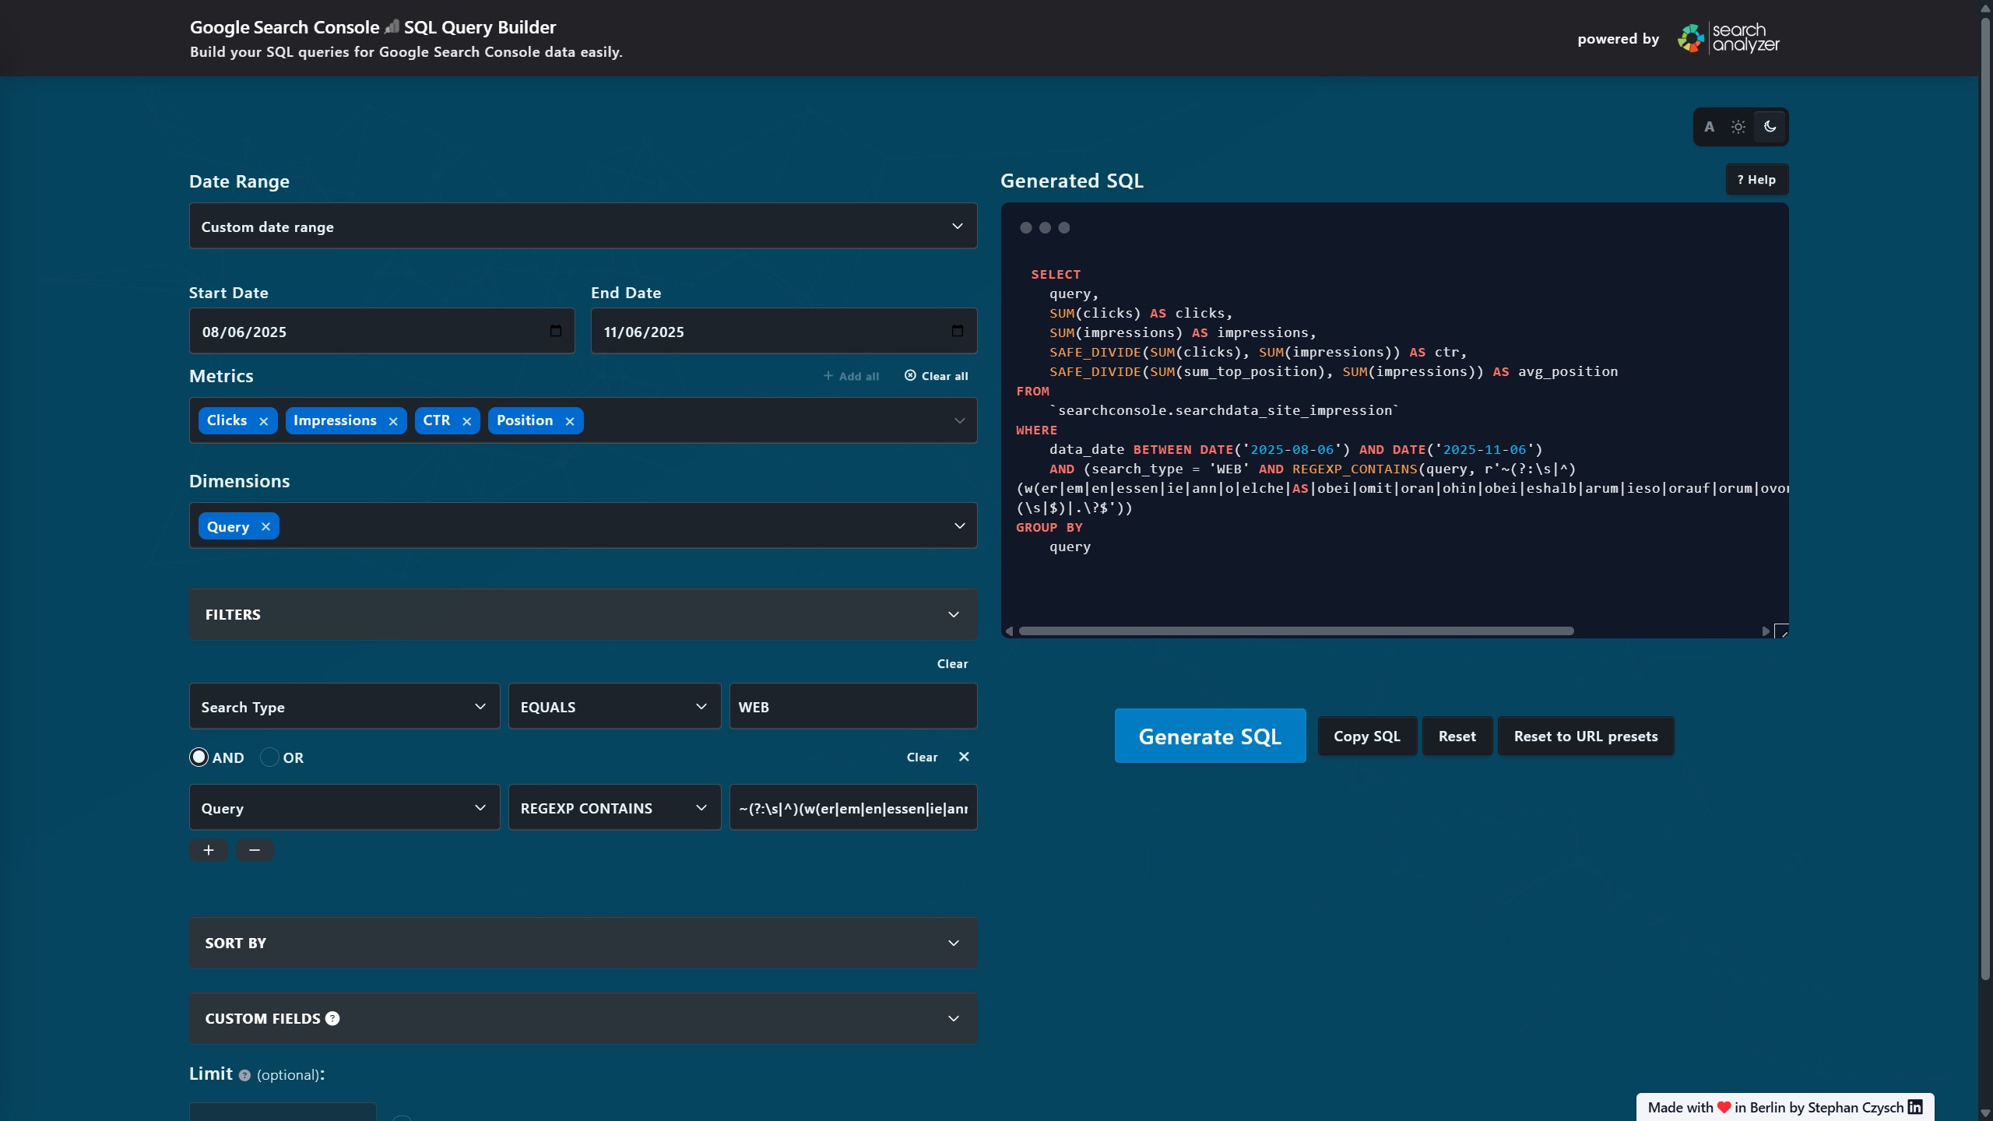Screen dimensions: 1993x1121
Task: Select the AND radio option
Action: (x=199, y=757)
